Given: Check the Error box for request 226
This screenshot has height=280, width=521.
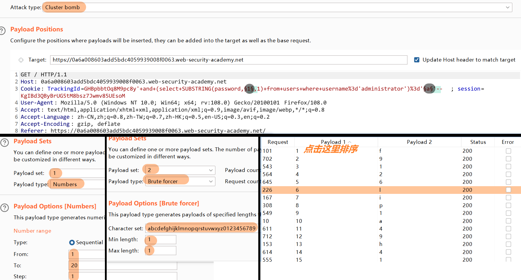Looking at the screenshot, I should (509, 190).
